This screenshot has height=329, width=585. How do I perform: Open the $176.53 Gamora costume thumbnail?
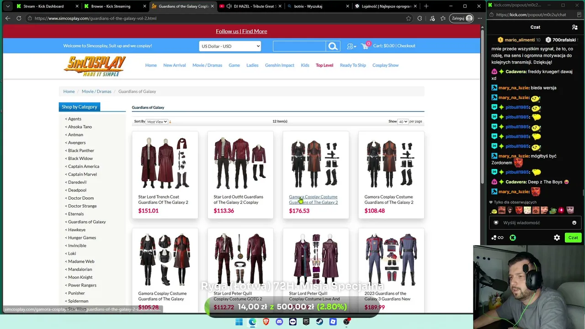pyautogui.click(x=316, y=164)
